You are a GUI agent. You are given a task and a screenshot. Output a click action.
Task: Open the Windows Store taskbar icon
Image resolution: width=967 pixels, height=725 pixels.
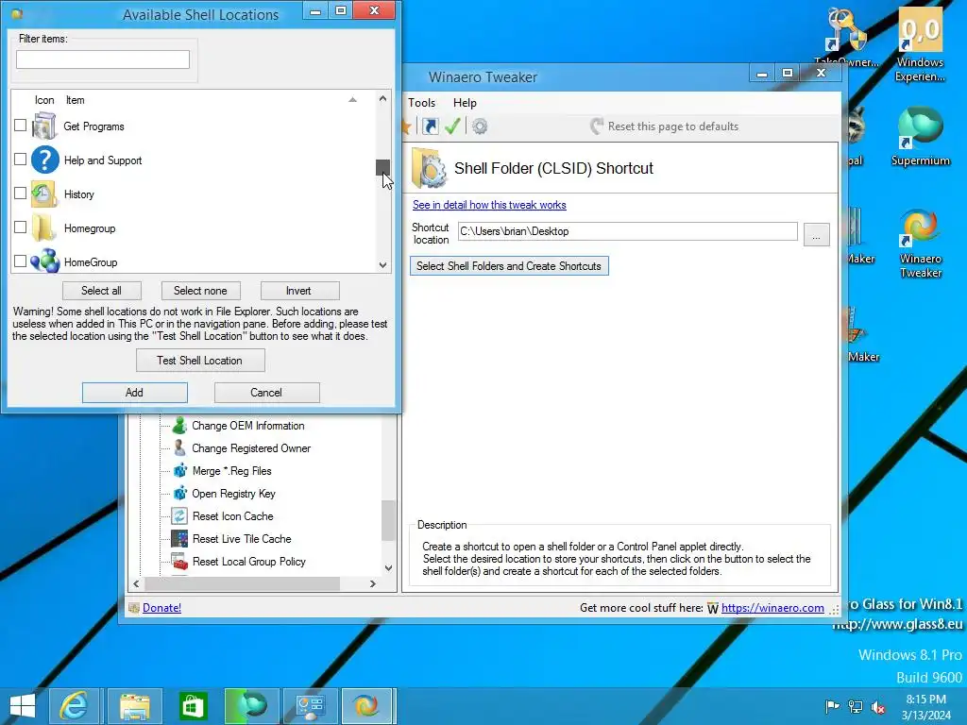tap(193, 706)
